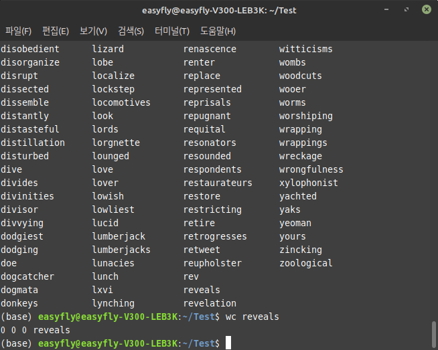Viewport: 438px width, 350px height.
Task: Click the word 'wrappings'
Action: coord(303,143)
